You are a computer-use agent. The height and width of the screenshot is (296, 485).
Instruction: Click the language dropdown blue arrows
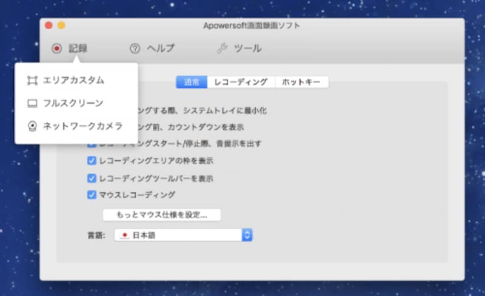tap(247, 235)
